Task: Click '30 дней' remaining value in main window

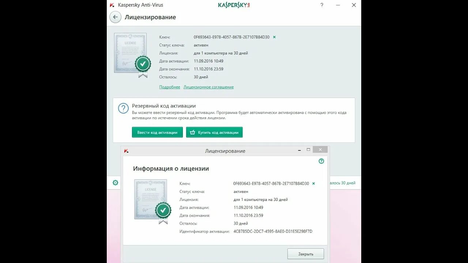Action: point(201,77)
